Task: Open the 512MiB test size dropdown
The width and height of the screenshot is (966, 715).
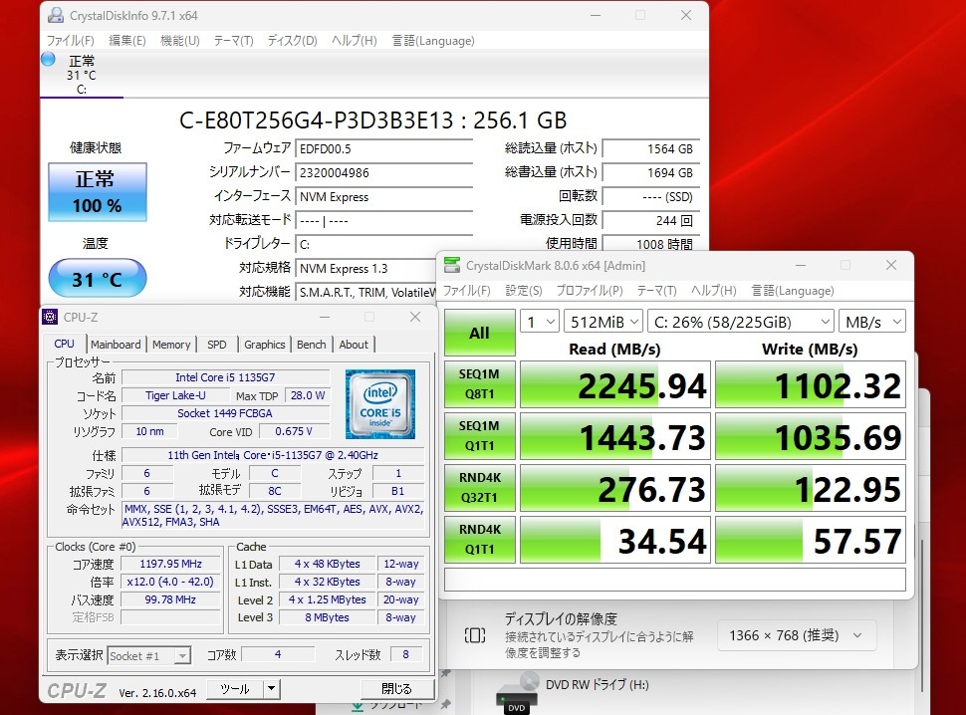Action: click(x=604, y=322)
